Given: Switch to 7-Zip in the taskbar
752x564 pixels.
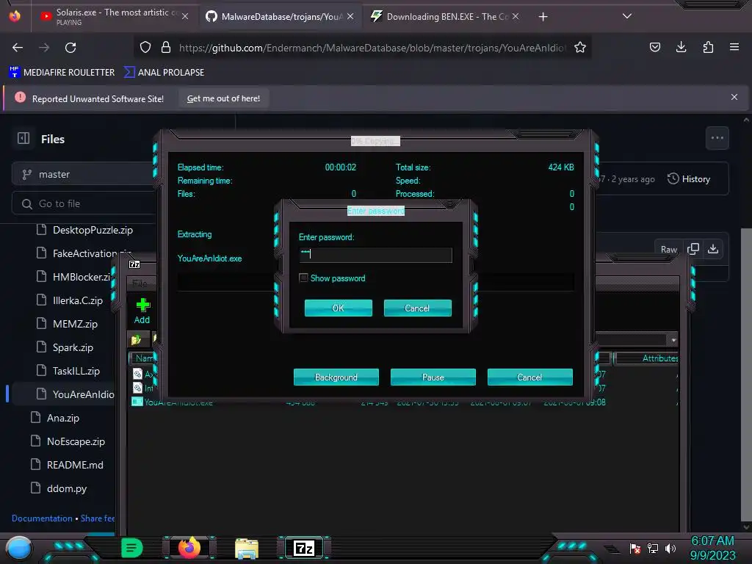Looking at the screenshot, I should pos(304,548).
